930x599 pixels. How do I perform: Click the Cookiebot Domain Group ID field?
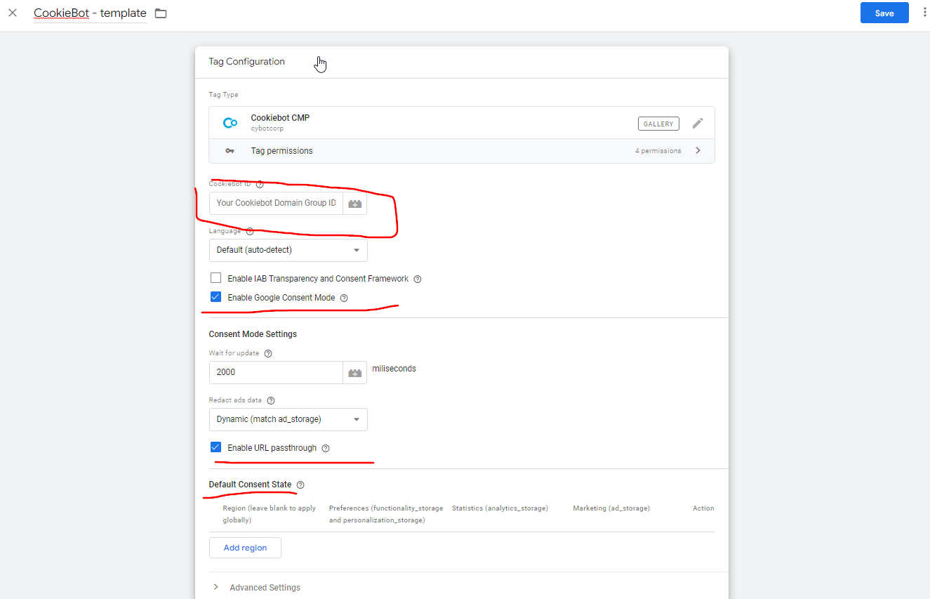(x=276, y=204)
